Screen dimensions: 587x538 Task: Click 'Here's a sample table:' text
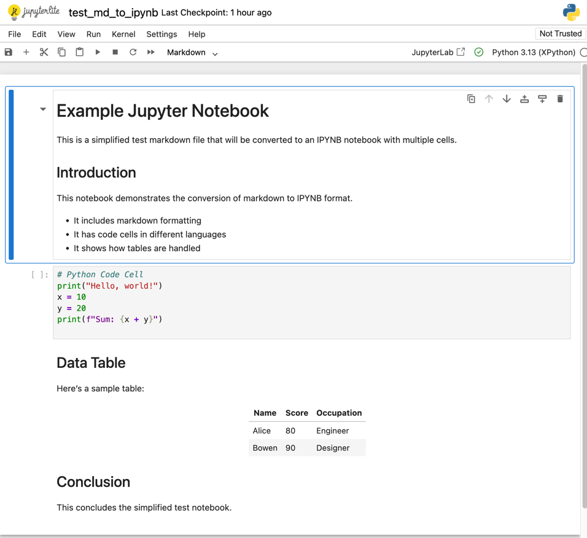point(100,389)
